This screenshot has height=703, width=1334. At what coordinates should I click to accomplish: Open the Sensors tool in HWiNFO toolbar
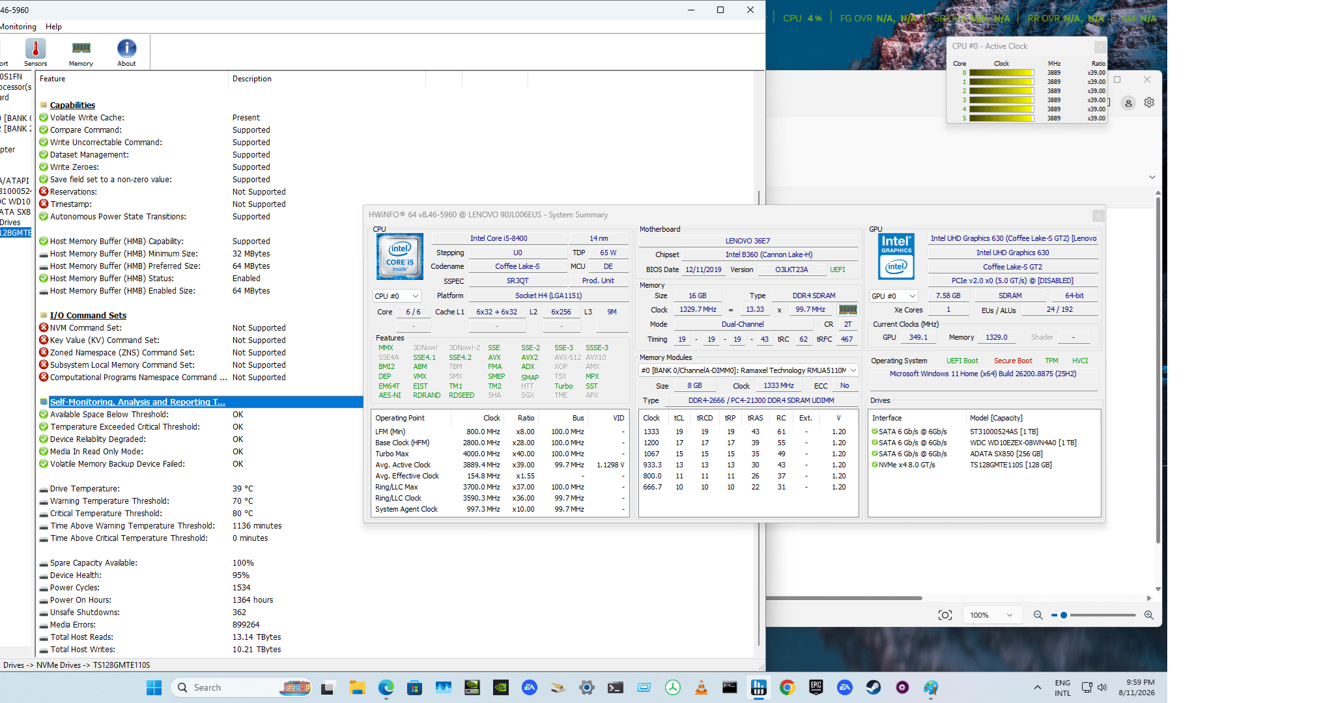[35, 52]
